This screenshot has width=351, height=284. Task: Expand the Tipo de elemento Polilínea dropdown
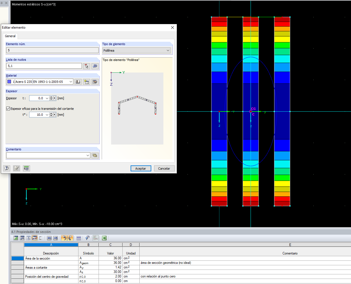[168, 51]
